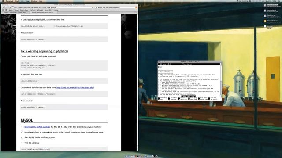Click Prev Page shortcut in nano
Image resolution: width=282 pixels, height=158 pixels.
click(193, 98)
